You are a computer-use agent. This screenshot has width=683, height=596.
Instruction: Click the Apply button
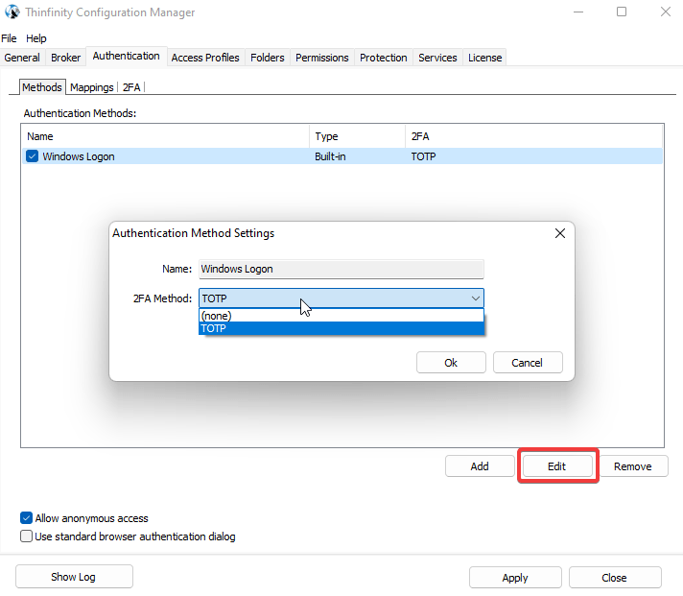515,578
